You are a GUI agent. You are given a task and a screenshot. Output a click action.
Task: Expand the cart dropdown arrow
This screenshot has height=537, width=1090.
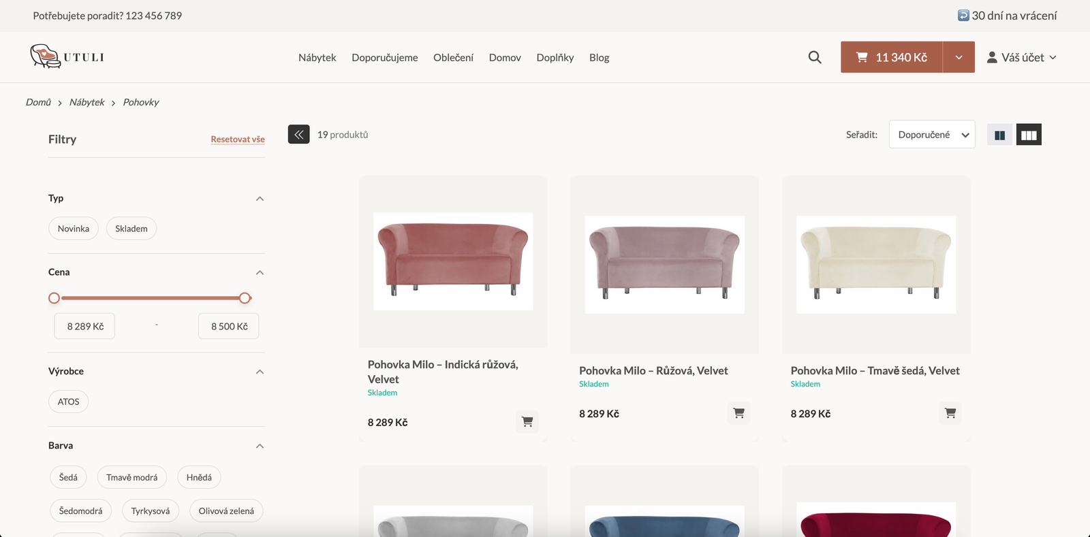pos(959,57)
